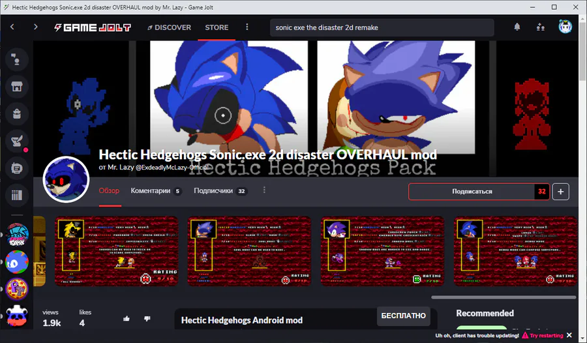Viewport: 587px width, 343px height.
Task: Open the sidebar game library icon
Action: [x=17, y=195]
